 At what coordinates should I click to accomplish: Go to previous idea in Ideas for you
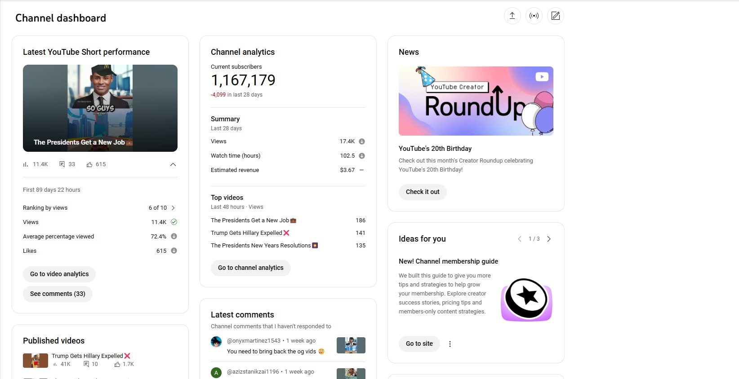click(520, 239)
